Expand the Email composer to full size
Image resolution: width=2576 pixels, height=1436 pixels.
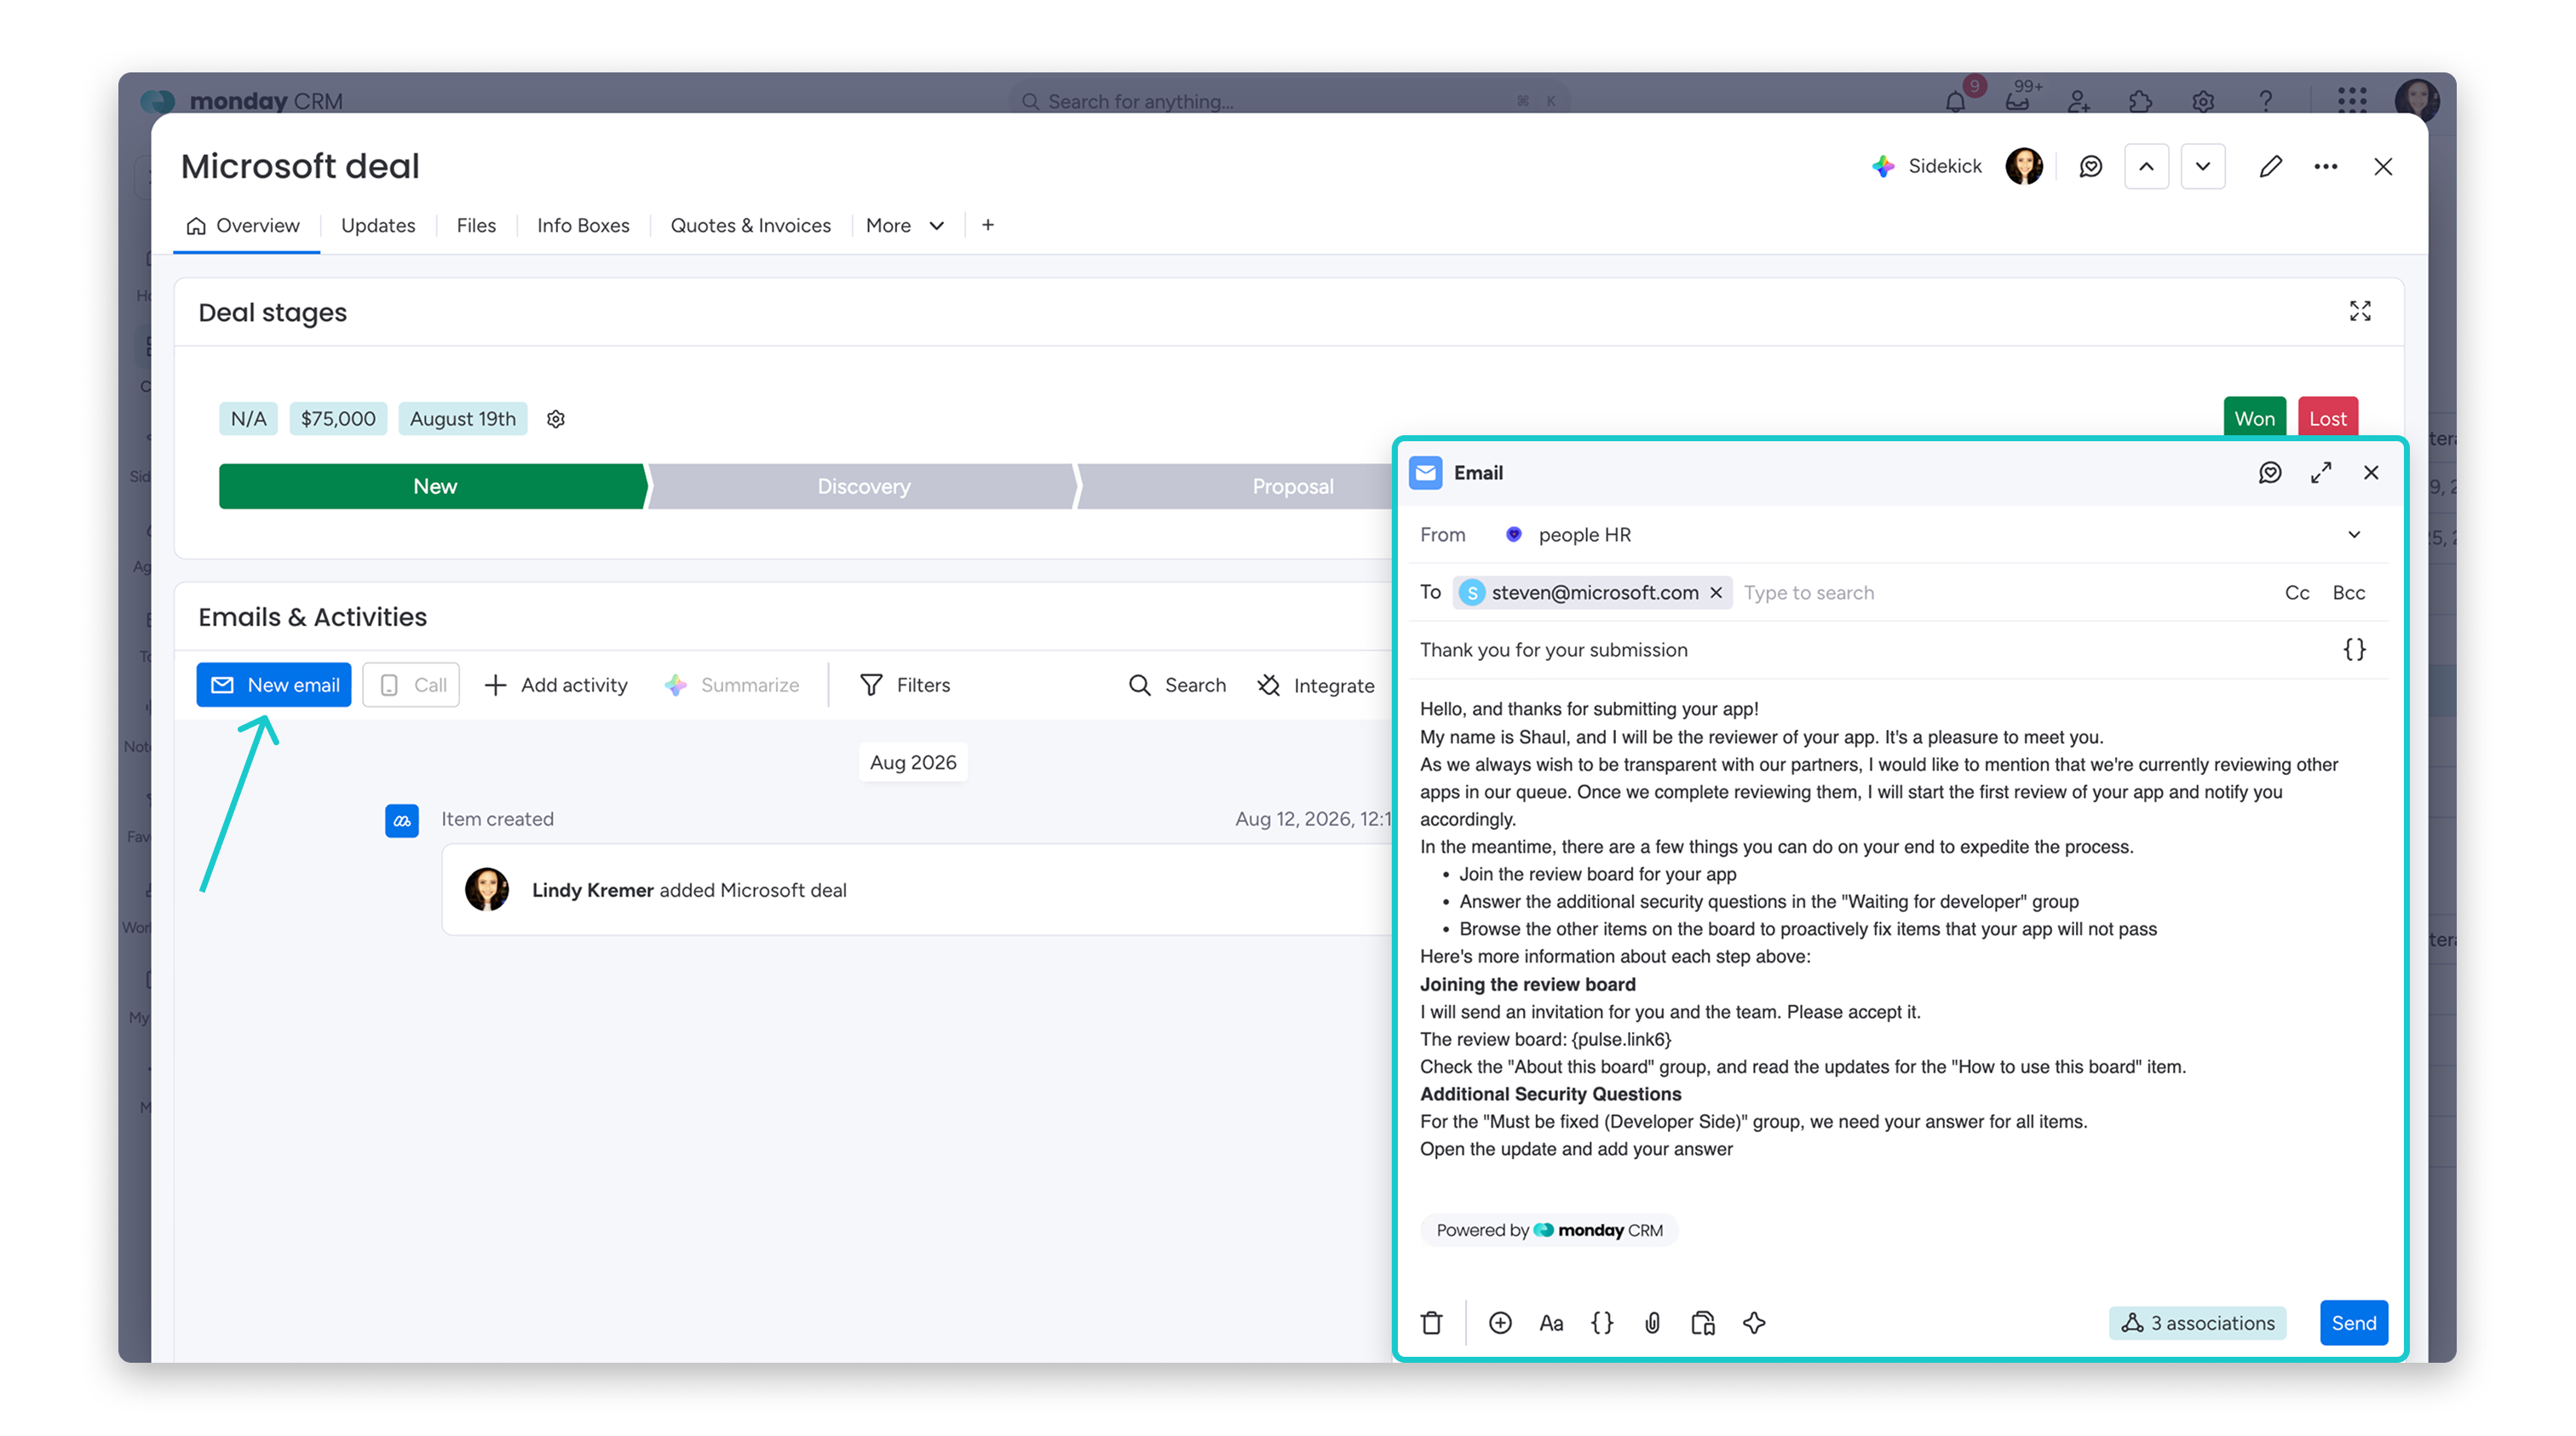click(x=2320, y=472)
